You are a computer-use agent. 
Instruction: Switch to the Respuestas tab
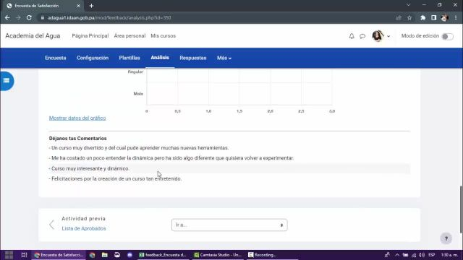(193, 58)
